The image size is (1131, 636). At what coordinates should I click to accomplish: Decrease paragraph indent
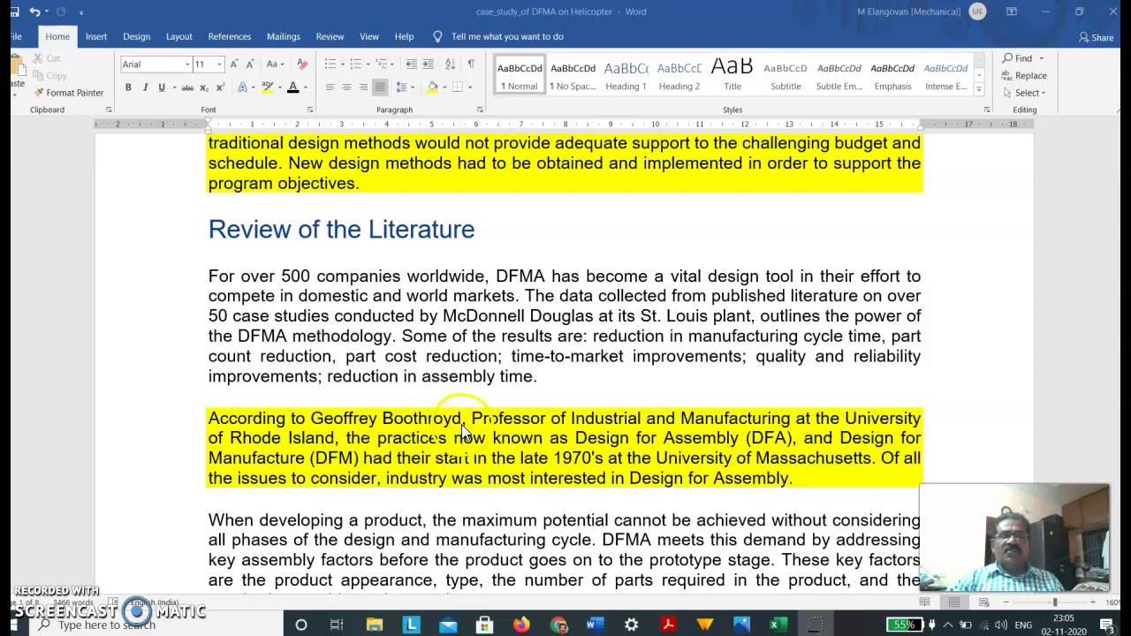click(x=411, y=64)
